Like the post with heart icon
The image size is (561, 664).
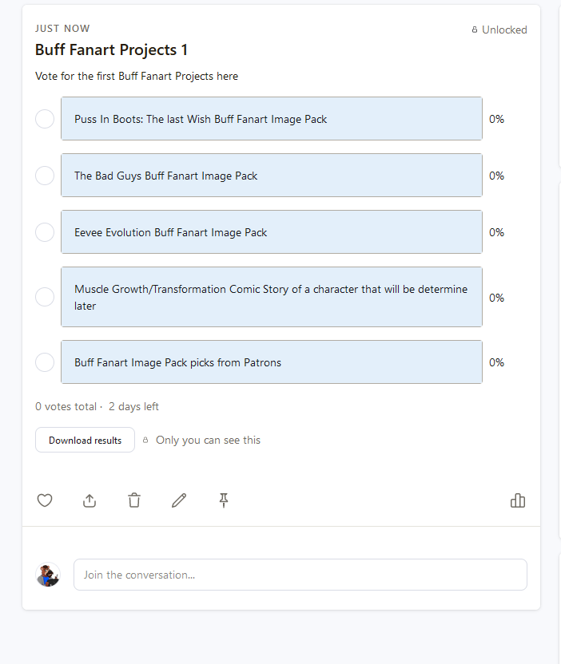coord(45,500)
